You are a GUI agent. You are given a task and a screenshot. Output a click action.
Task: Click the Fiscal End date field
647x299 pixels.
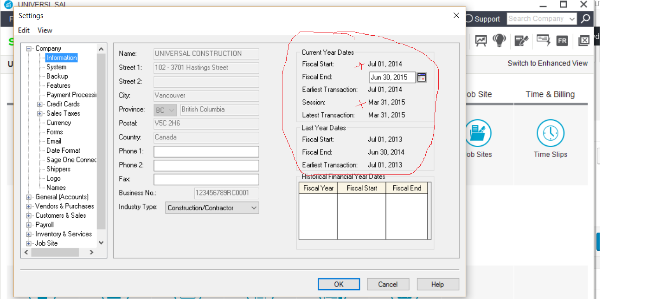click(x=392, y=77)
